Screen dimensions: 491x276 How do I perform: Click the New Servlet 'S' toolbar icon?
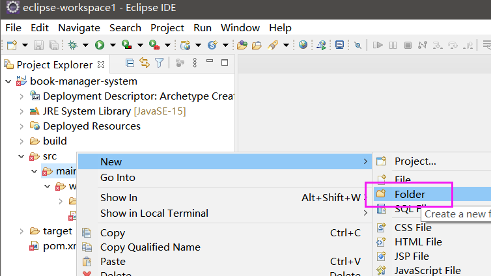coord(212,45)
